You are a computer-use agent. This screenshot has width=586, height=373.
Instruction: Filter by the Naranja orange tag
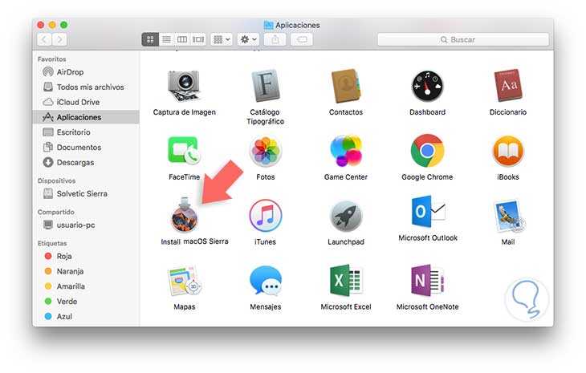(86, 271)
